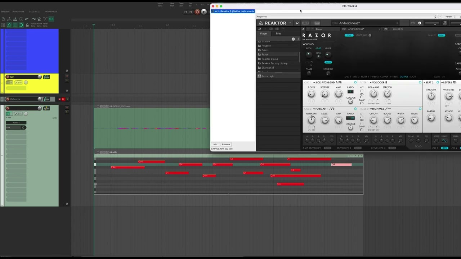Click the Play button in REAPER transport

(x=203, y=12)
